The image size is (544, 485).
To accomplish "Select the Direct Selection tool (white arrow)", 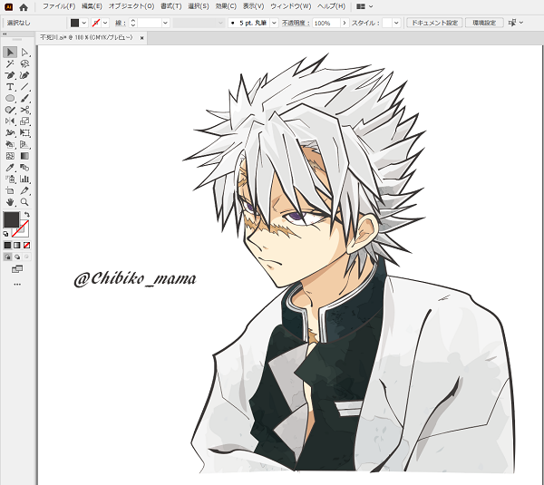I will coord(24,53).
